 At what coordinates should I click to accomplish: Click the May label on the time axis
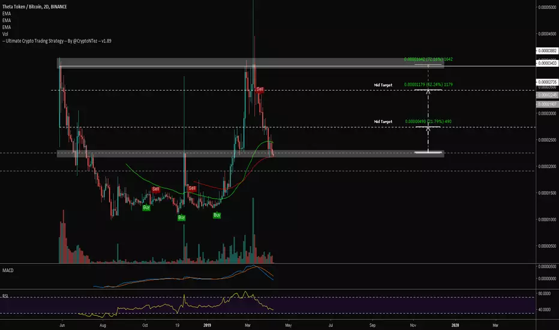pyautogui.click(x=288, y=325)
